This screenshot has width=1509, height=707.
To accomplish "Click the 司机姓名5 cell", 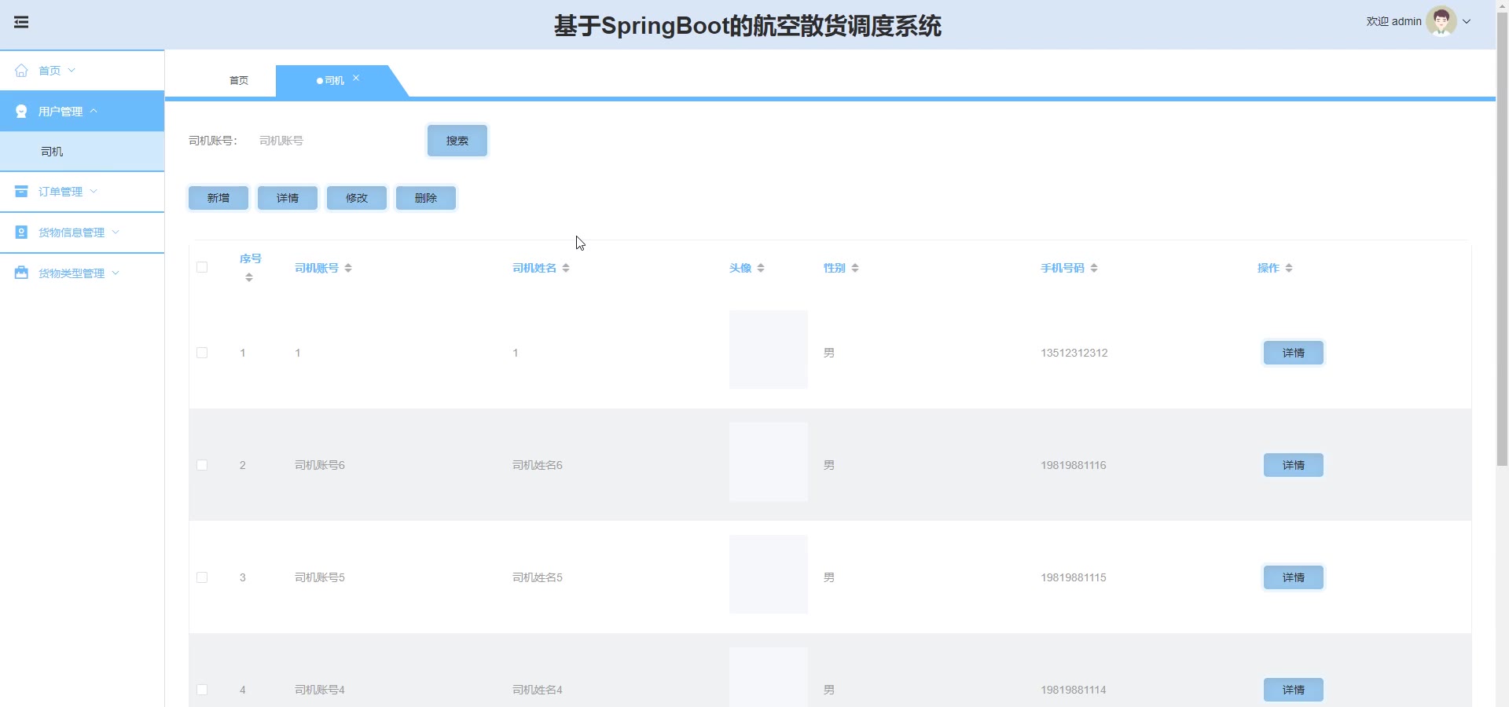I will [x=538, y=578].
